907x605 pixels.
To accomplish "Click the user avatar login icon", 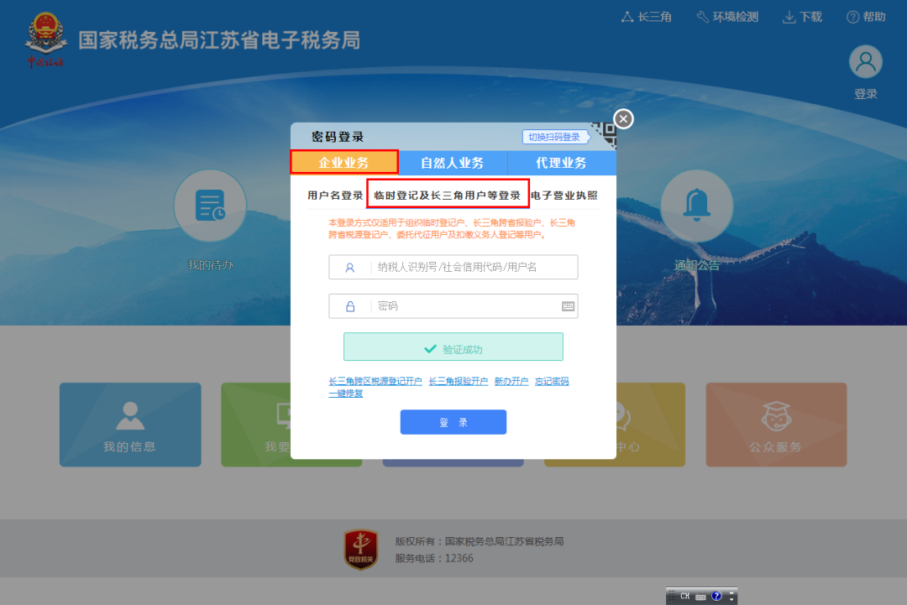I will [x=865, y=62].
